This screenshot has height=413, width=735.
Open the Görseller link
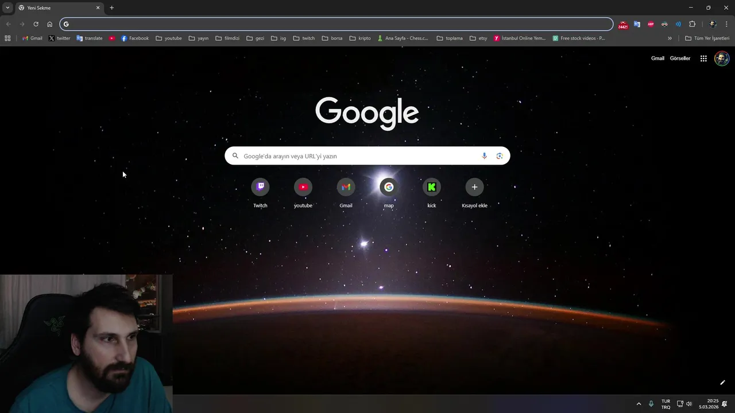680,59
